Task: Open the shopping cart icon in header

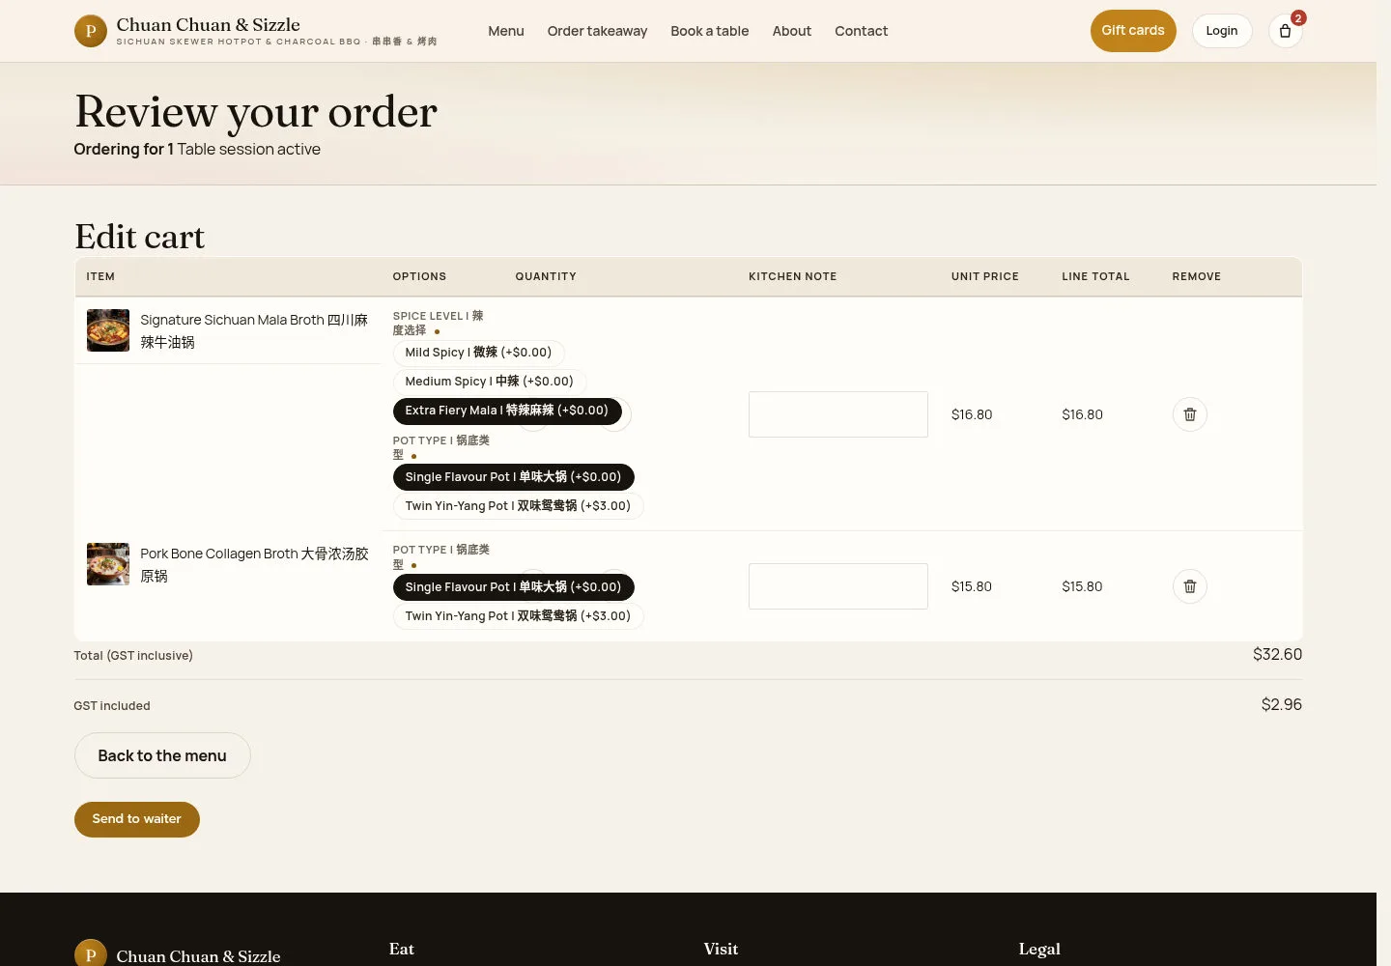Action: click(x=1285, y=31)
